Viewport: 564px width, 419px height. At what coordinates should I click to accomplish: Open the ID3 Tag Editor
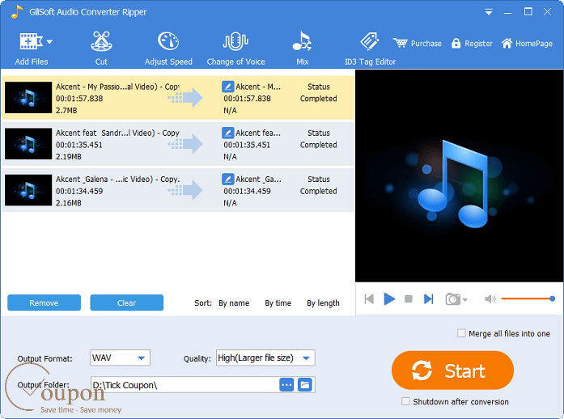click(370, 49)
